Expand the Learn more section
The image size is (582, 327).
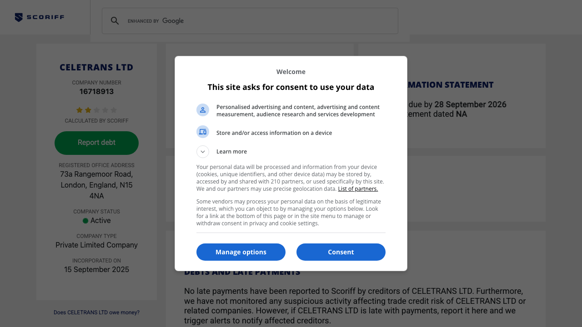(231, 151)
